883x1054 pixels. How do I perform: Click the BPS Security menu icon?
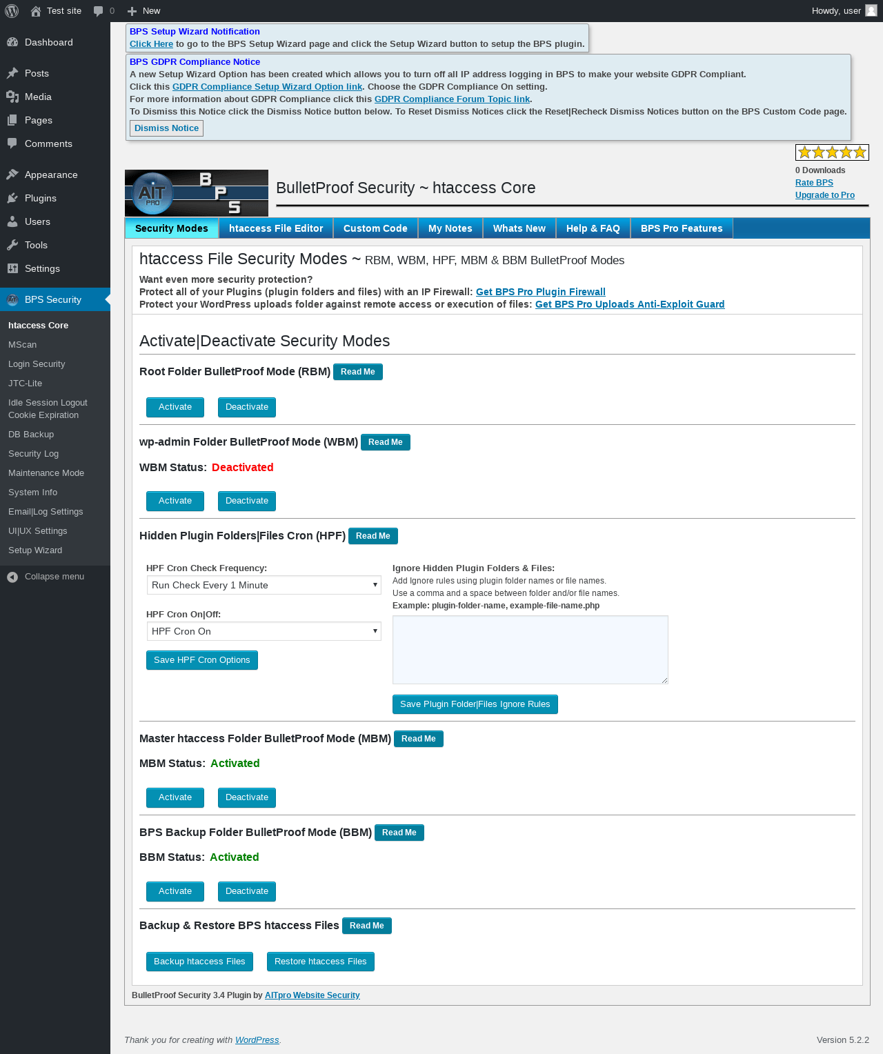click(x=12, y=299)
